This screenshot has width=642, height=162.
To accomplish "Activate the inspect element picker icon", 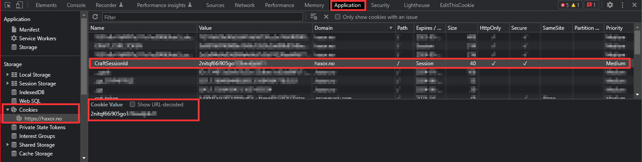I will click(x=7, y=5).
